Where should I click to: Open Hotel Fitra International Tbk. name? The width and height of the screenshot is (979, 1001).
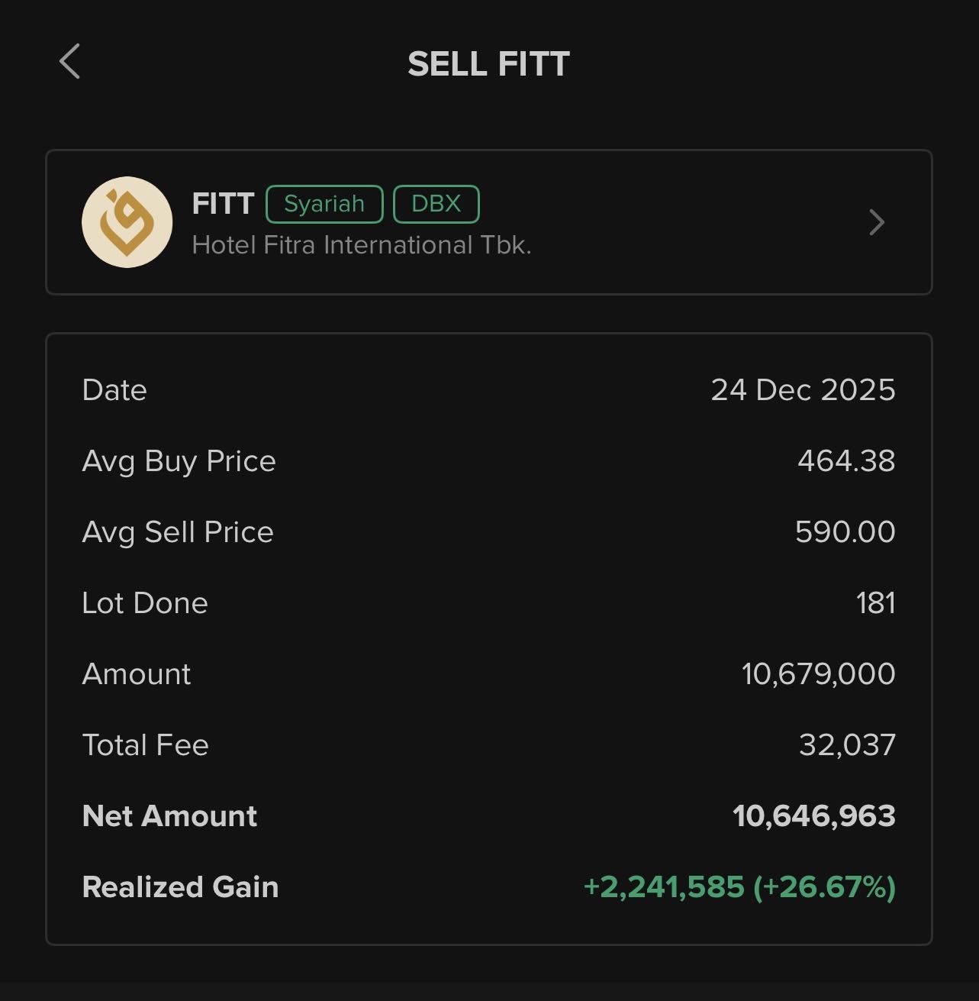click(362, 245)
